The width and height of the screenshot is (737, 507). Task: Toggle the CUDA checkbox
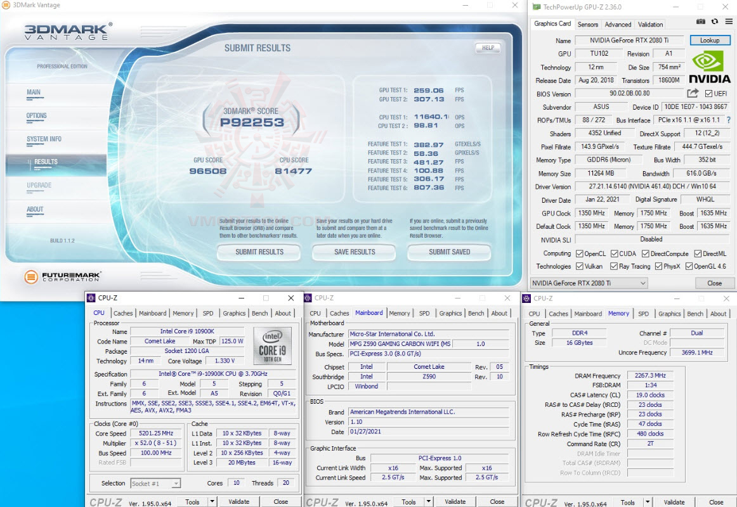(614, 253)
